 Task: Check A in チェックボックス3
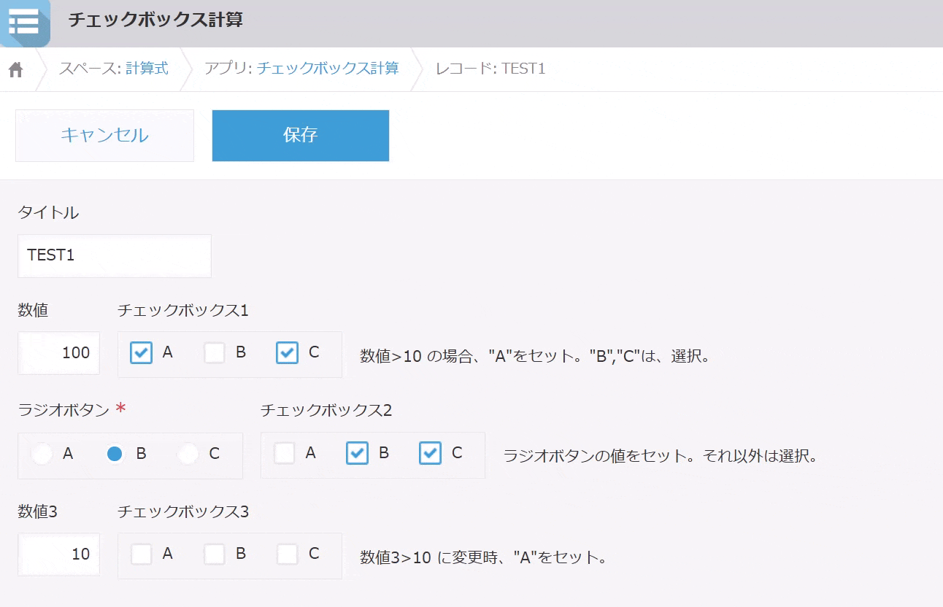[142, 554]
